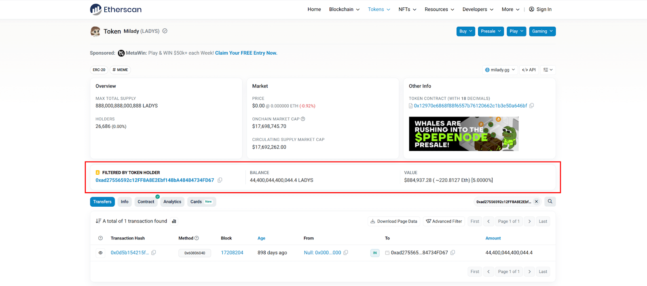
Task: Open the Buy dropdown
Action: pos(466,31)
